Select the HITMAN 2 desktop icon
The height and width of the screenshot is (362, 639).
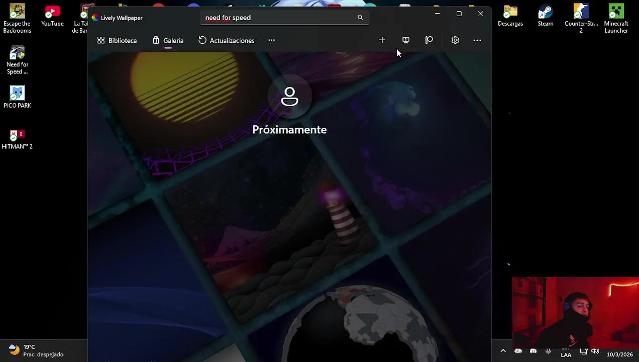(x=17, y=139)
